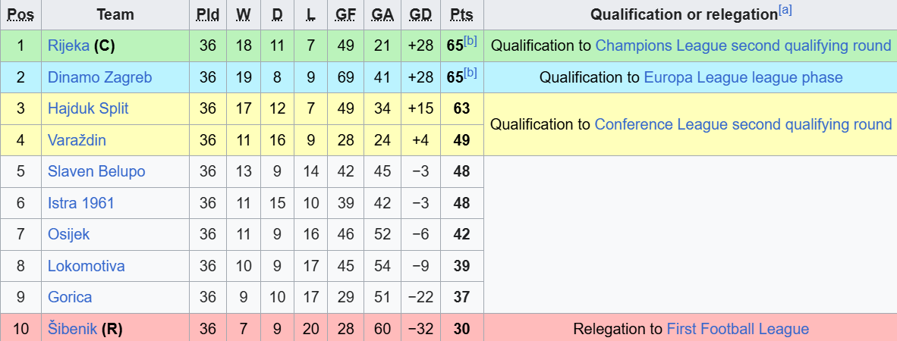Open the Istra 1961 team link
This screenshot has height=341, width=897.
[x=81, y=203]
